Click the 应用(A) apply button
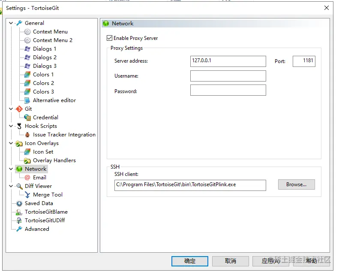 pyautogui.click(x=271, y=261)
